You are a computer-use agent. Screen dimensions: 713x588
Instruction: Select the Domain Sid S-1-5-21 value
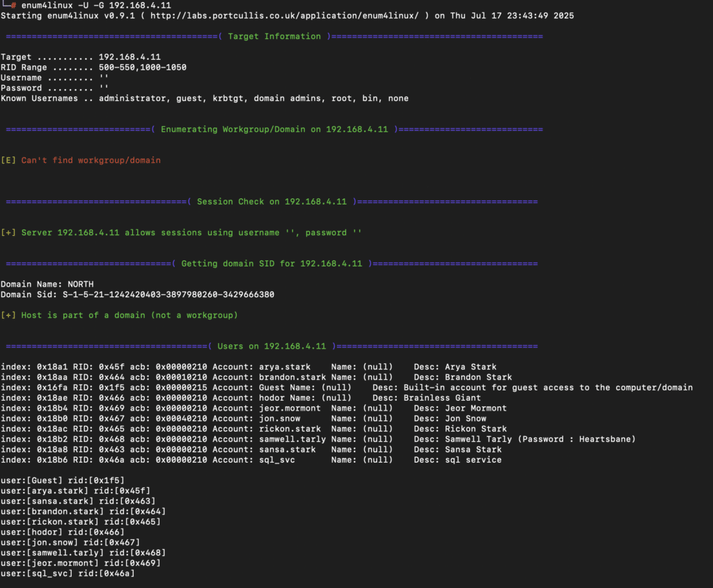(x=169, y=295)
